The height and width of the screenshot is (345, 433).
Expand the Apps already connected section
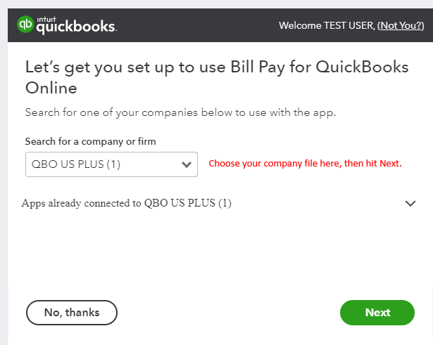(127, 203)
